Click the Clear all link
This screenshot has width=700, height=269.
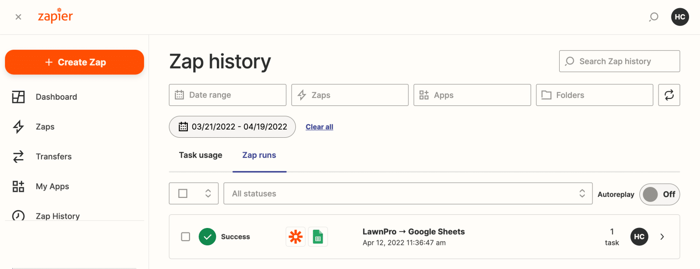[319, 127]
